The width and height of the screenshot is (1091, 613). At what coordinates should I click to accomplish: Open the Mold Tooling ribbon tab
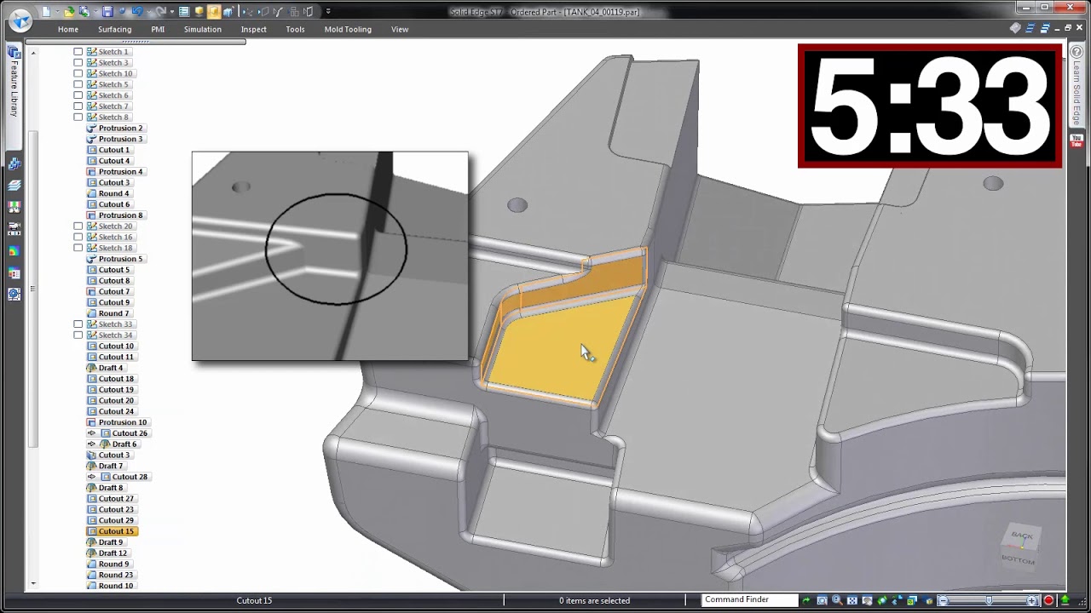pos(348,29)
